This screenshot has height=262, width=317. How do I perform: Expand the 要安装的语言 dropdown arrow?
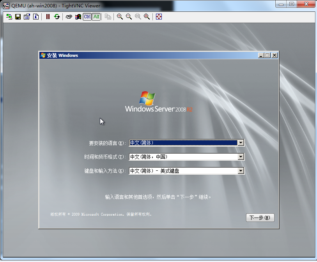[241, 143]
